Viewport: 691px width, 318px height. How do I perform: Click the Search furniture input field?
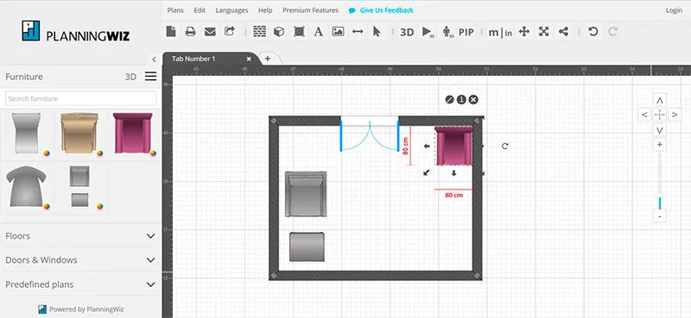pyautogui.click(x=80, y=98)
